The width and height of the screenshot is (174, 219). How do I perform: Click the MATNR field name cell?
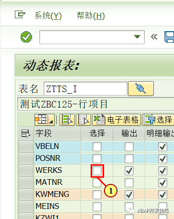click(58, 182)
